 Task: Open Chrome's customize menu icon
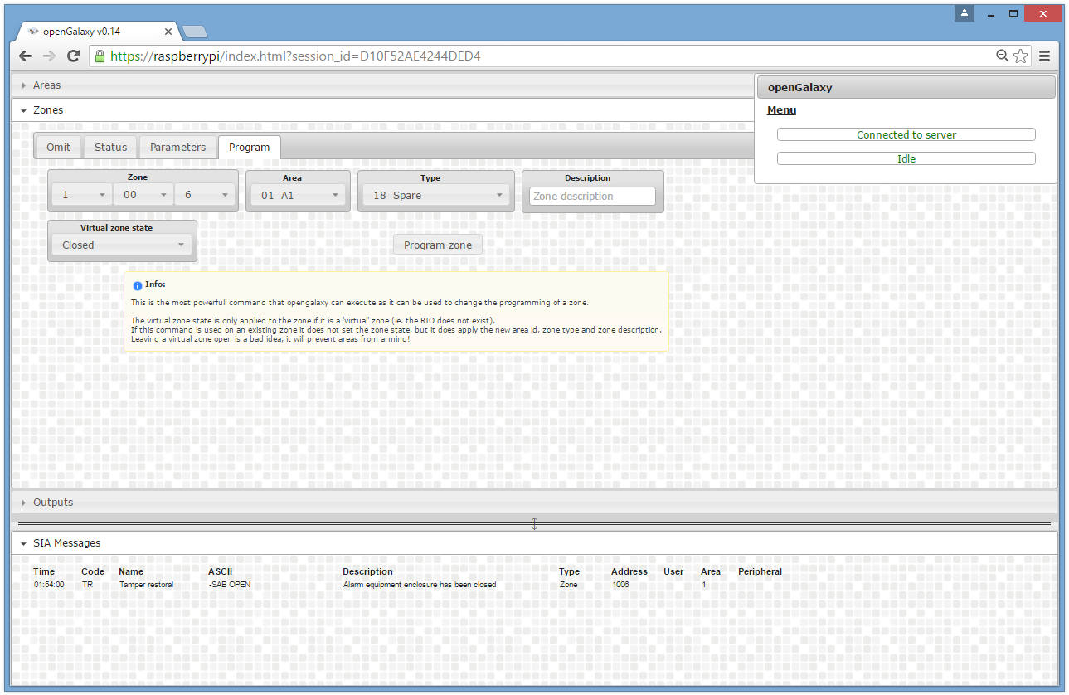1045,56
